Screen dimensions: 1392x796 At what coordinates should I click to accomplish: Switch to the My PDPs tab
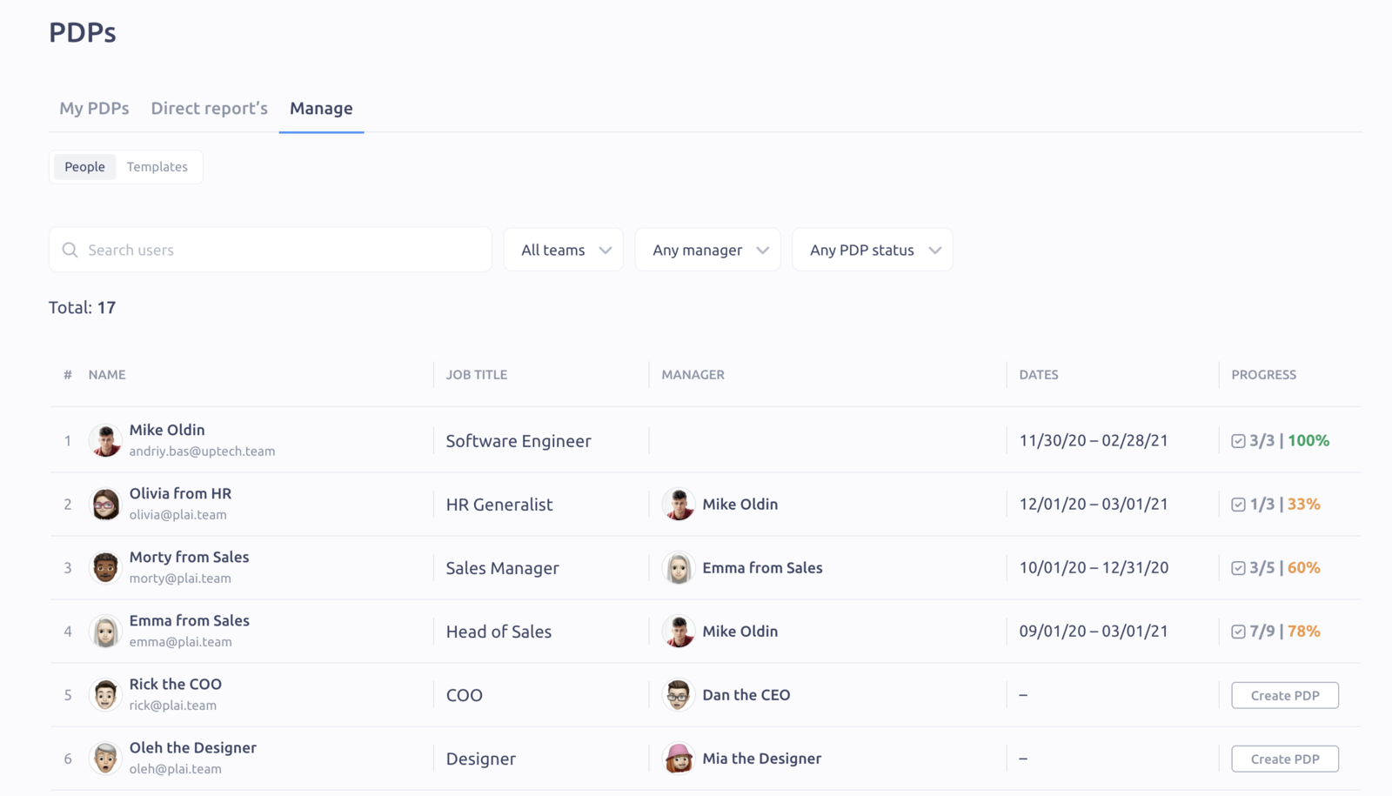[x=93, y=108]
